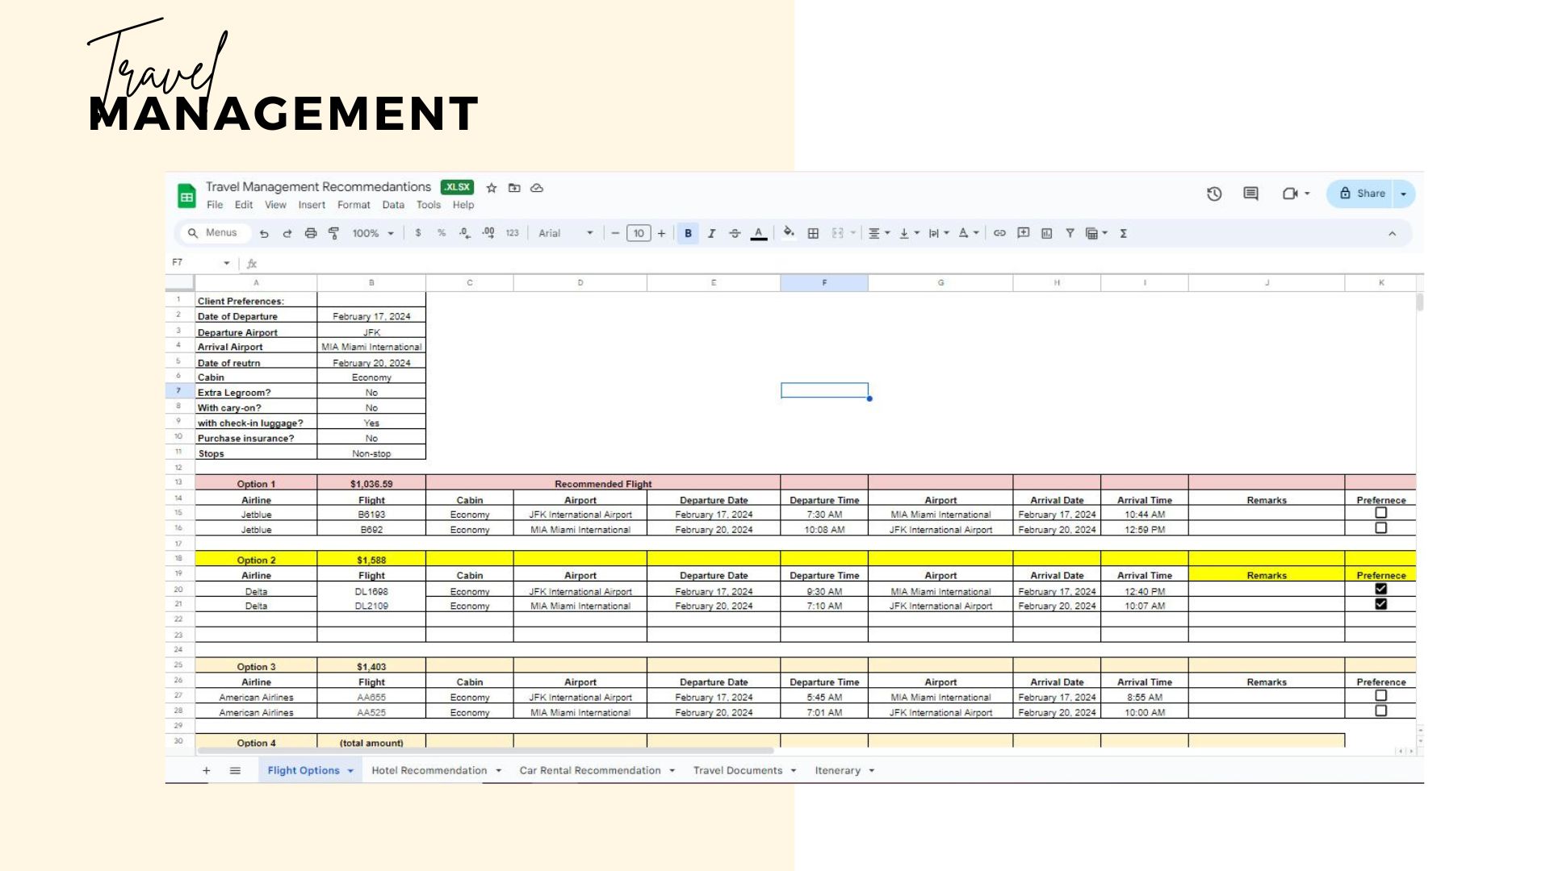
Task: Click the add new sheet plus button
Action: pos(207,770)
